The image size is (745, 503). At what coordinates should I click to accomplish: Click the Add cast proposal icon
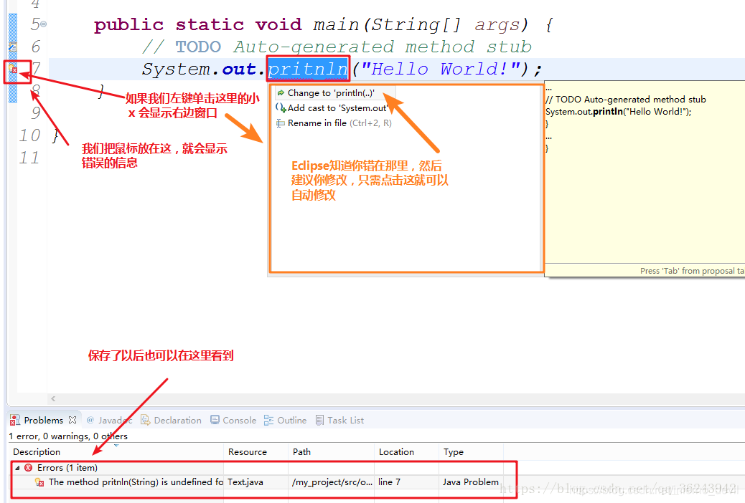coord(281,108)
